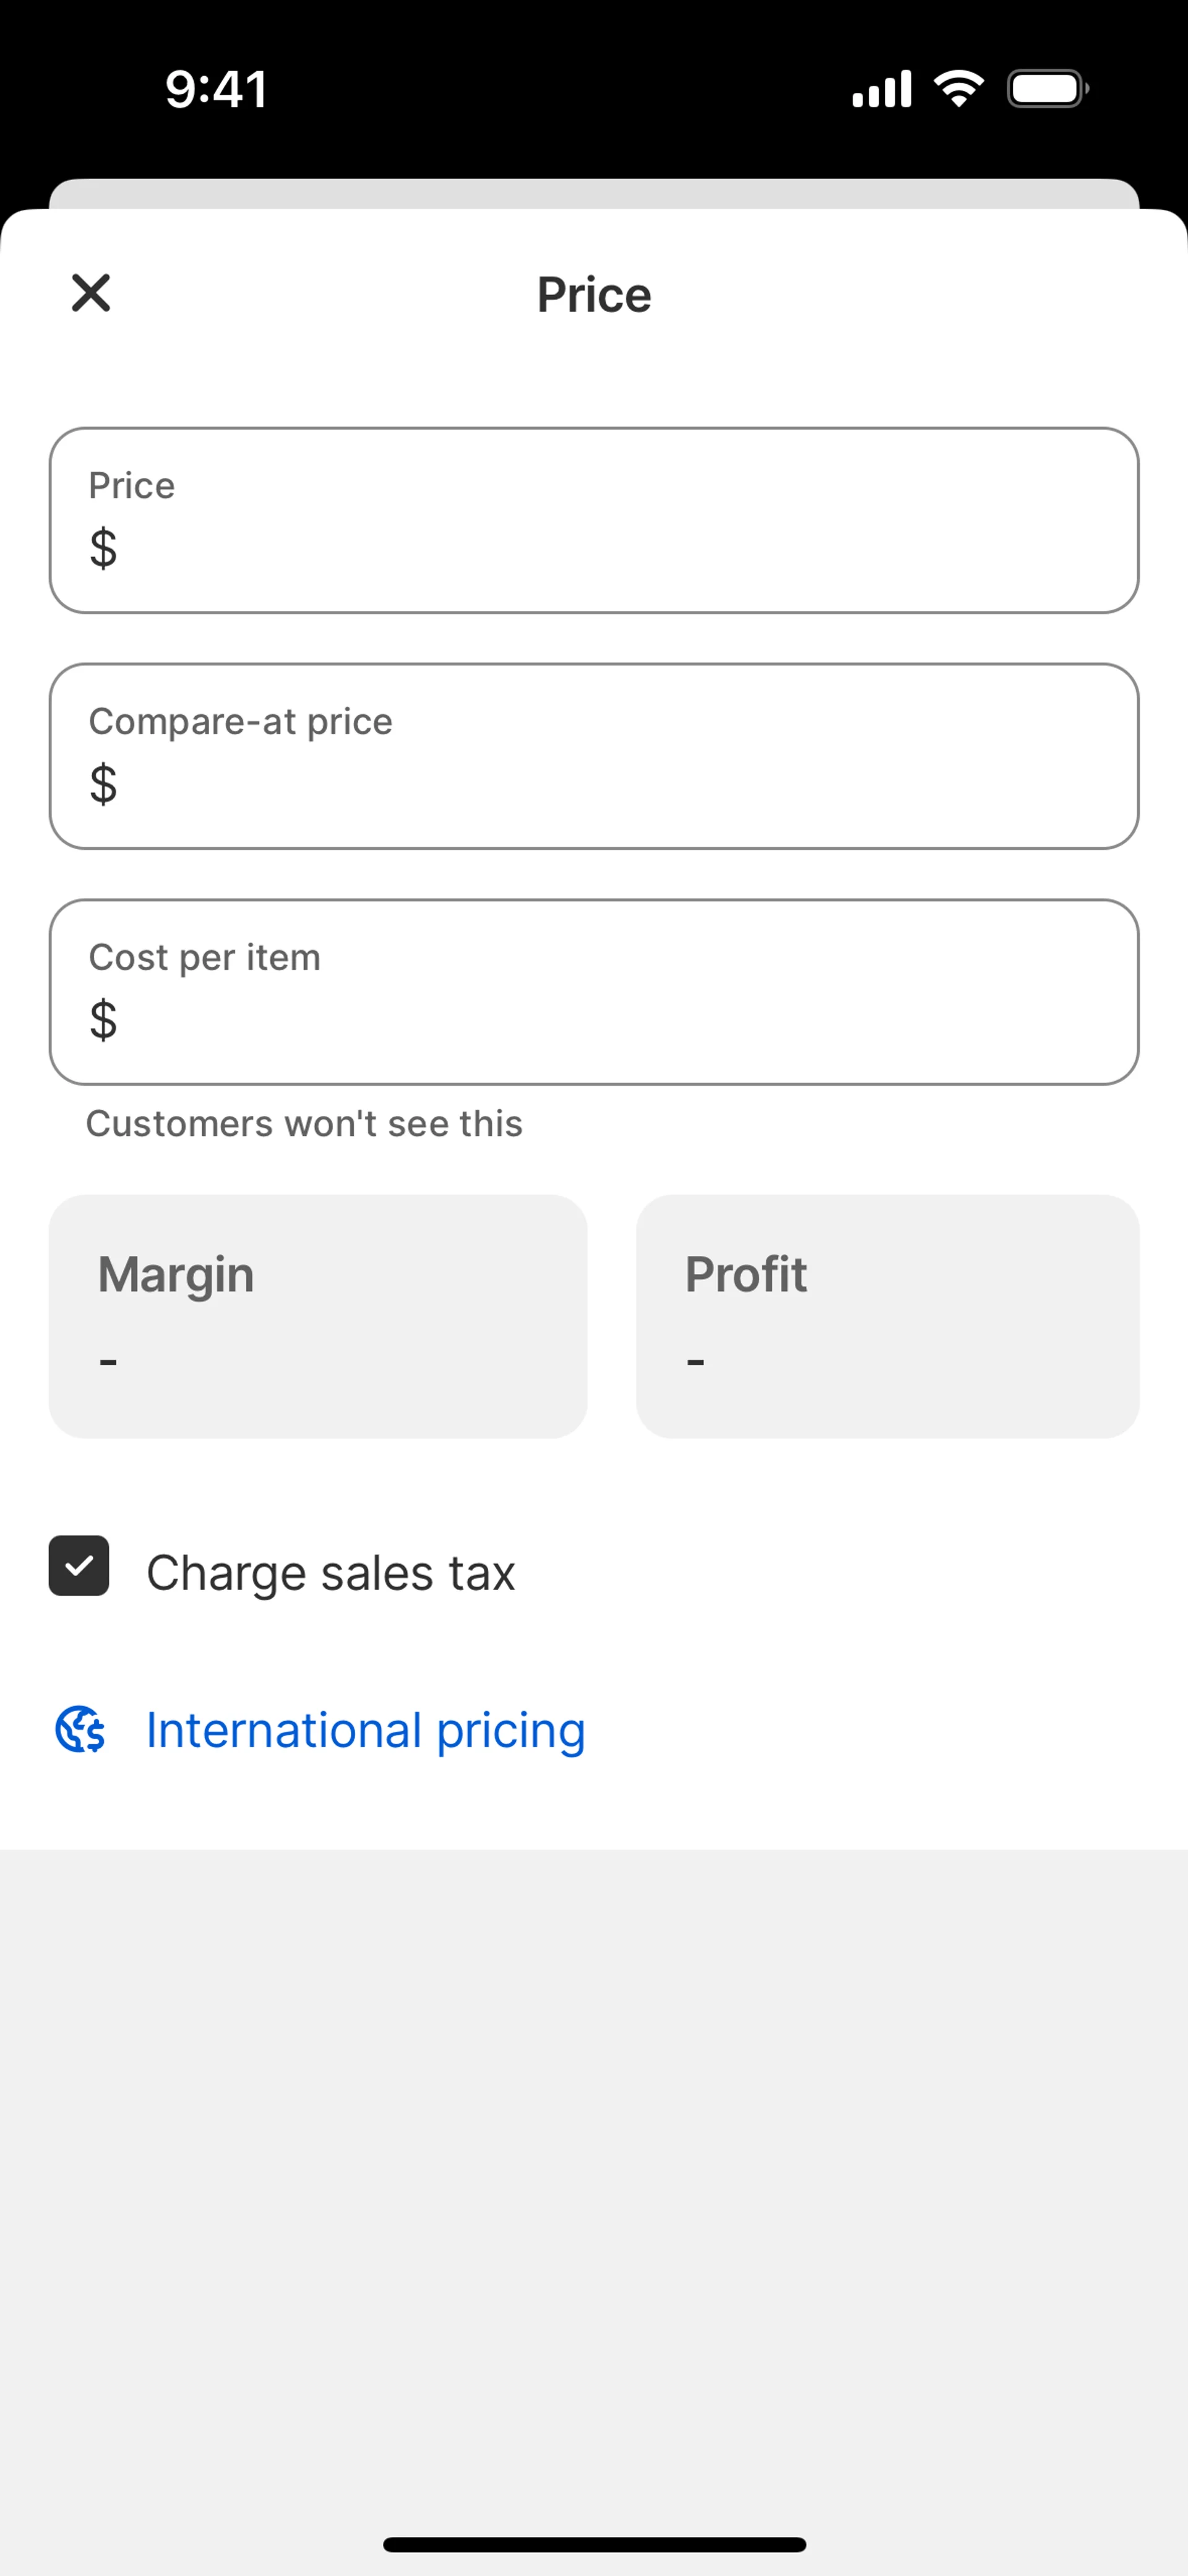Tap the Price title in the header
Viewport: 1188px width, 2576px height.
[594, 295]
